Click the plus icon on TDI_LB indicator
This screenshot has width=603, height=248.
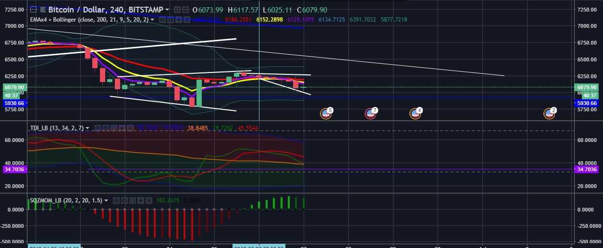[x=122, y=128]
